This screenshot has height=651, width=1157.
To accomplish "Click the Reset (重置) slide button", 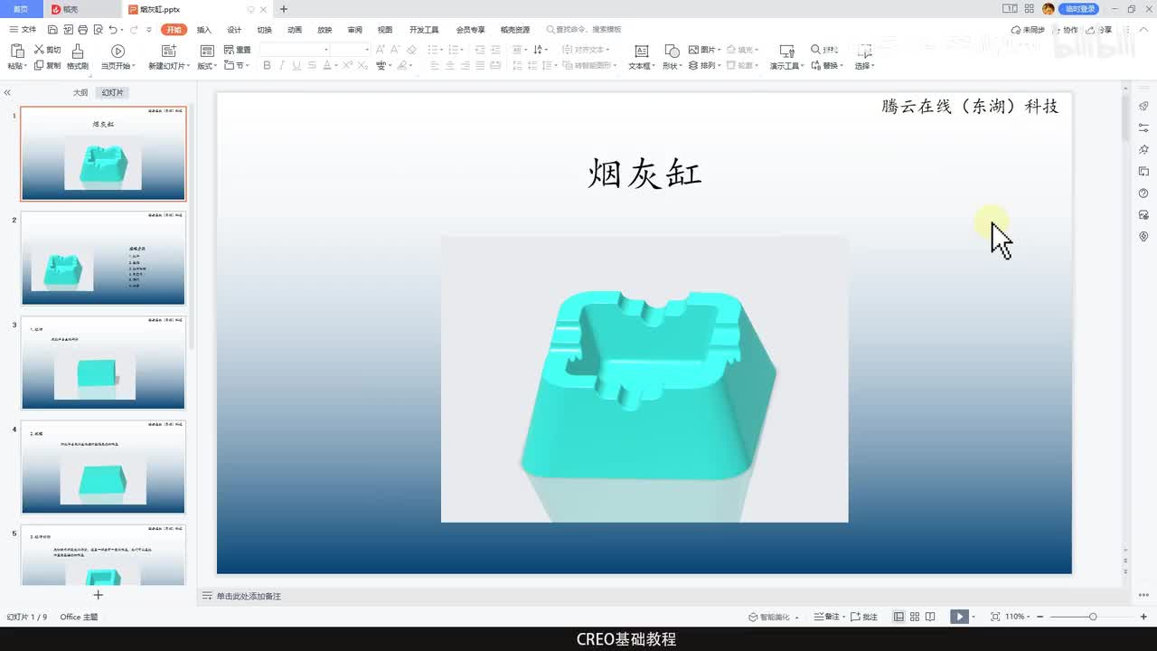I will pos(237,50).
